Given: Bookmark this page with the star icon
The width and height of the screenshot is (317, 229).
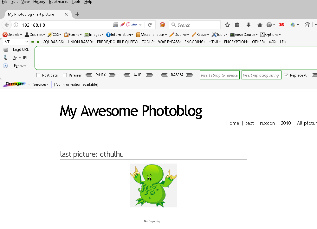Looking at the screenshot, I should (x=227, y=25).
